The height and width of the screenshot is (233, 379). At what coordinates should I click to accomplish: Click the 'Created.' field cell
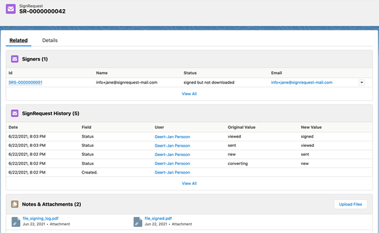tap(89, 172)
